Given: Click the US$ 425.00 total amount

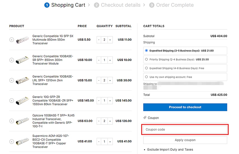Looking at the screenshot, I should click(x=219, y=95).
